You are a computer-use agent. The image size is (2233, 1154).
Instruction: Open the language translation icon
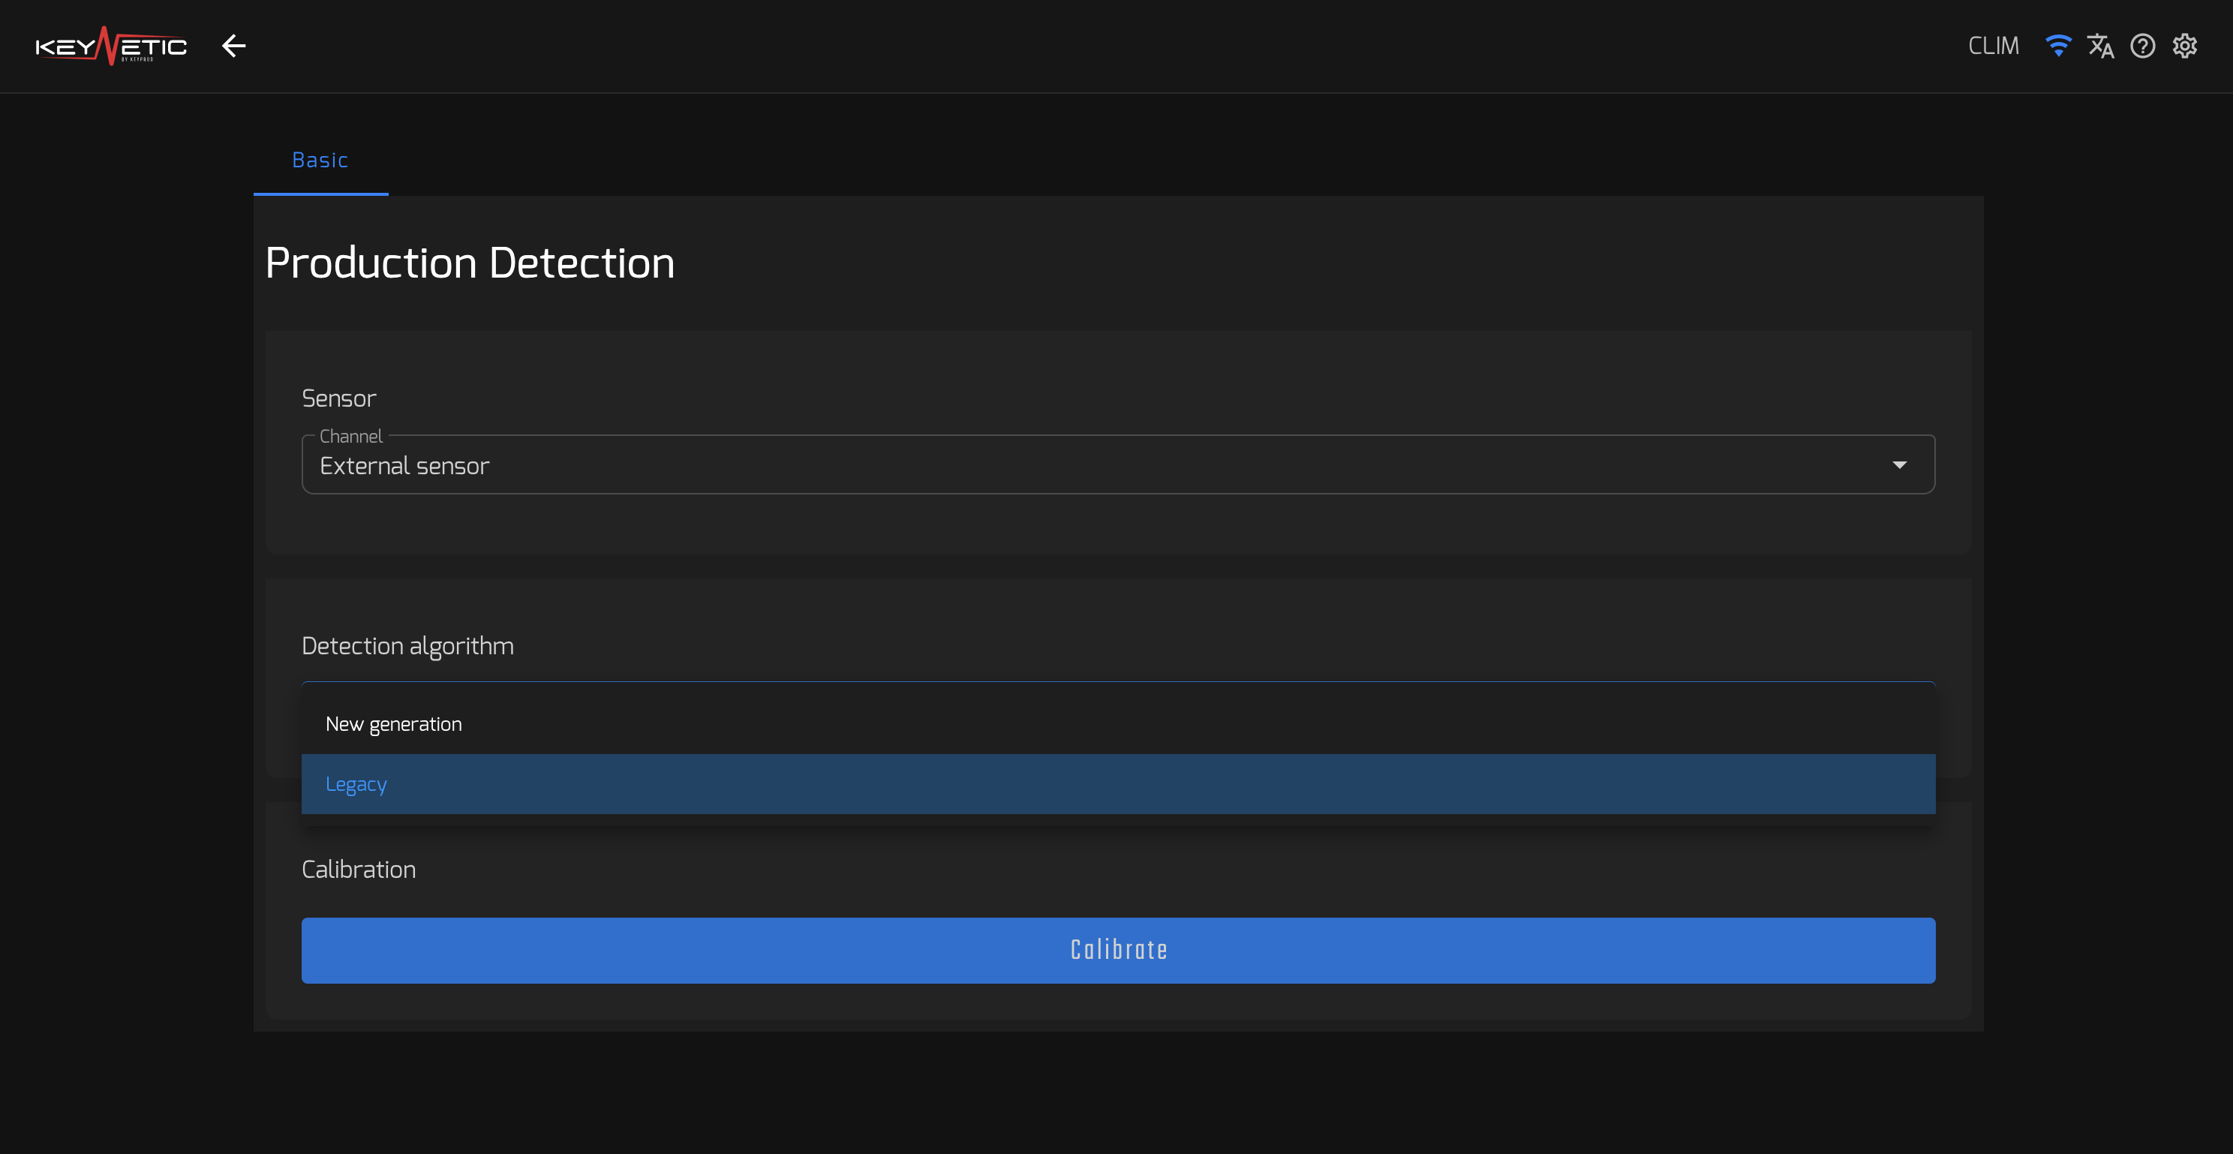point(2100,46)
